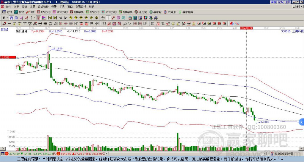Click horizontal scrollbar right arrow
Viewport: 304px width, 162px height.
click(x=265, y=154)
